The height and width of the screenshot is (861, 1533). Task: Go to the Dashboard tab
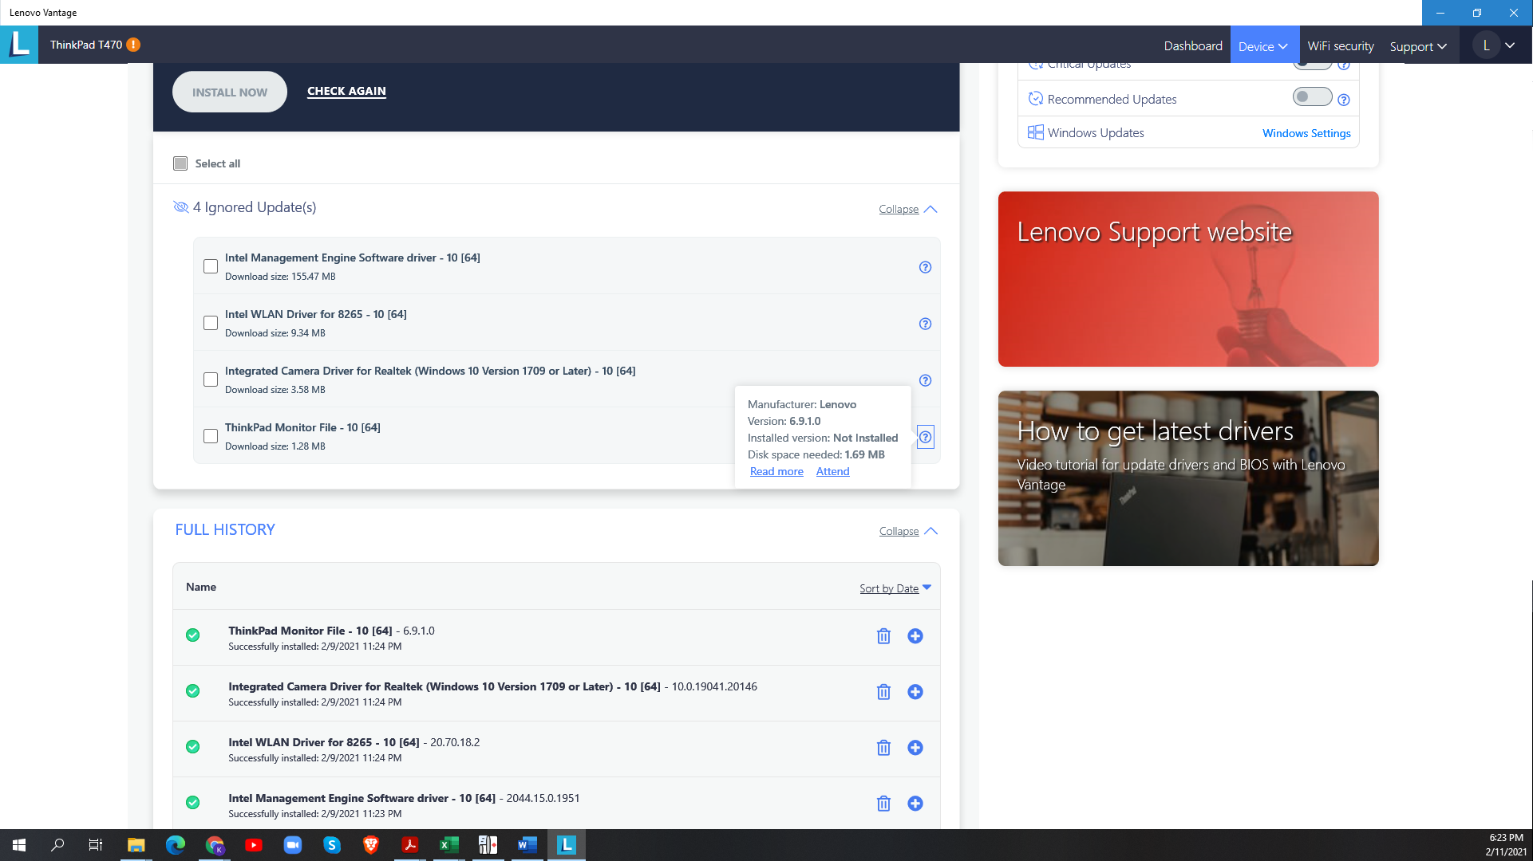(1193, 45)
